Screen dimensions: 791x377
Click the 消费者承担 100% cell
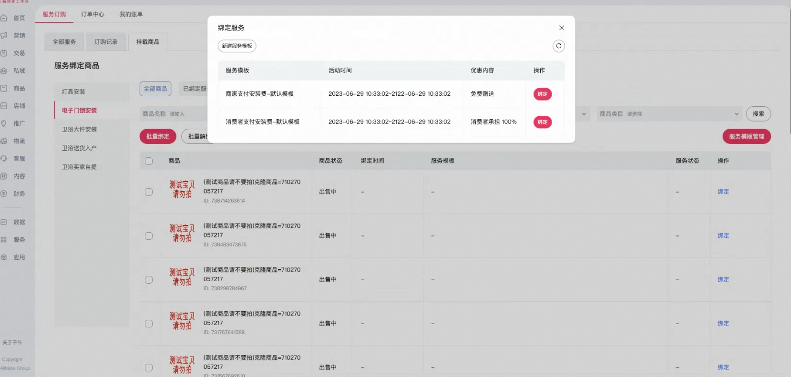coord(493,122)
